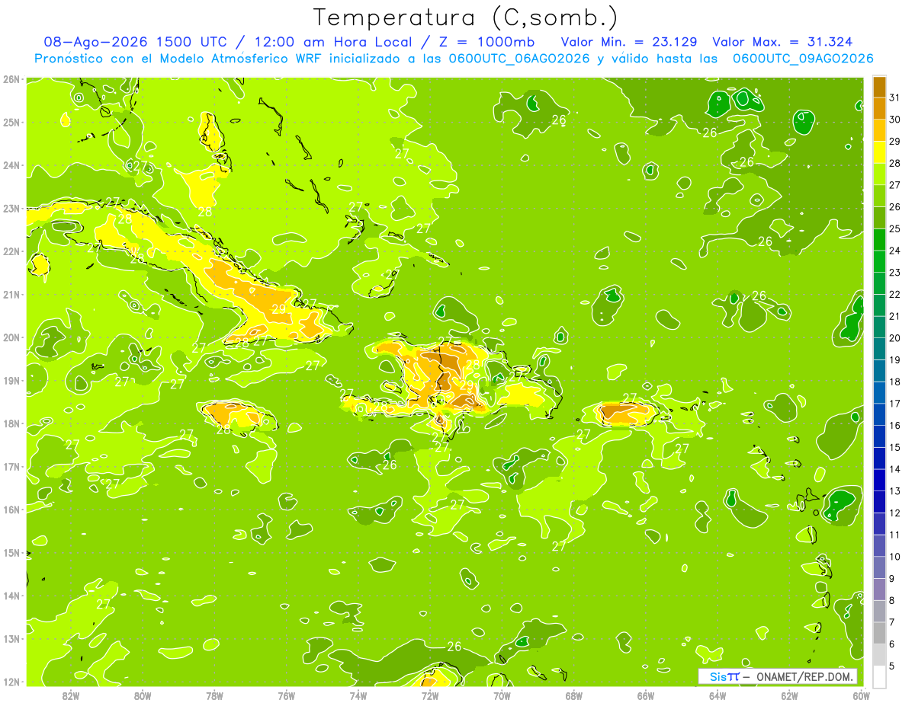Click the latitude axis label '14N'
The width and height of the screenshot is (915, 706).
pos(11,596)
